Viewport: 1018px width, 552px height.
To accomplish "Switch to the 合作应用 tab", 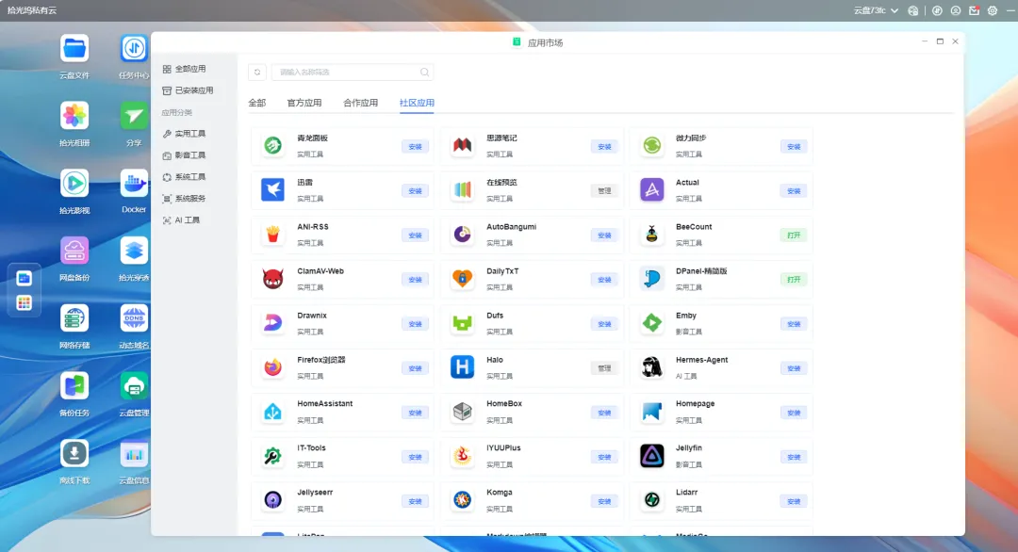I will (x=360, y=103).
